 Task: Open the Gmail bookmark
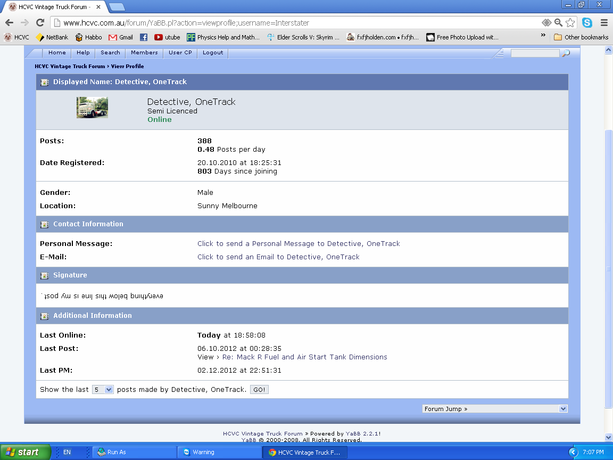[121, 37]
